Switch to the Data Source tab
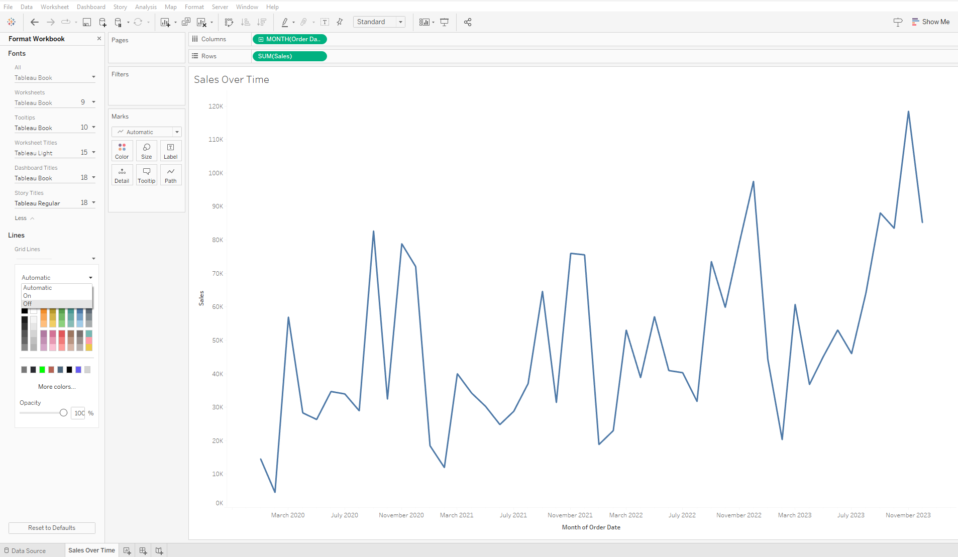 pos(29,550)
